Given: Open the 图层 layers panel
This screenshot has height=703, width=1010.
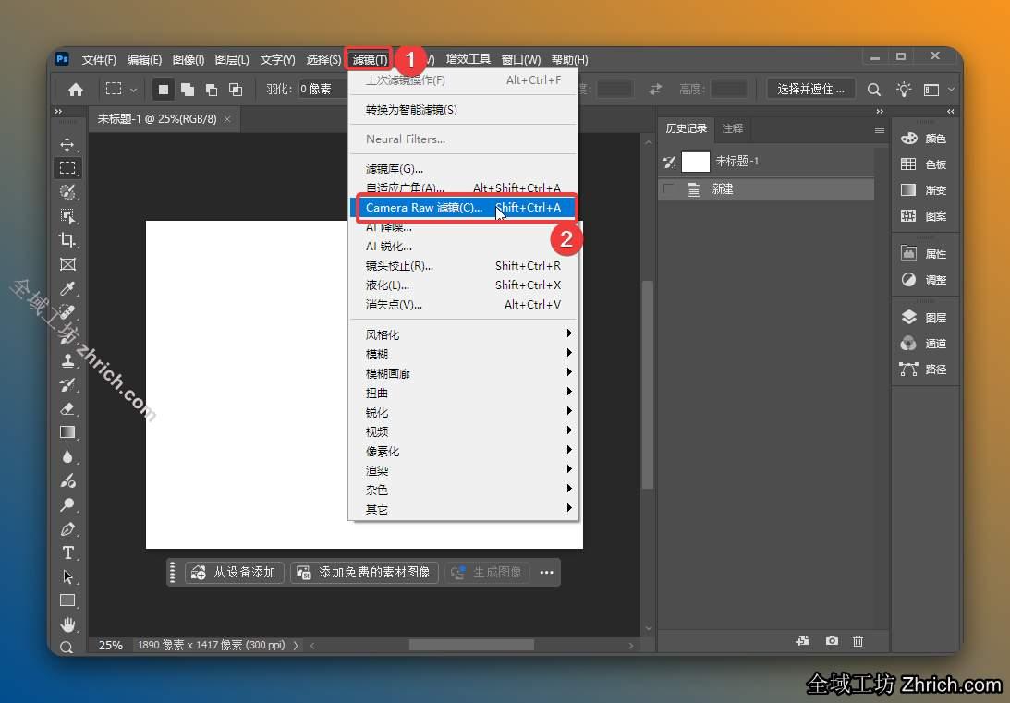Looking at the screenshot, I should point(923,318).
